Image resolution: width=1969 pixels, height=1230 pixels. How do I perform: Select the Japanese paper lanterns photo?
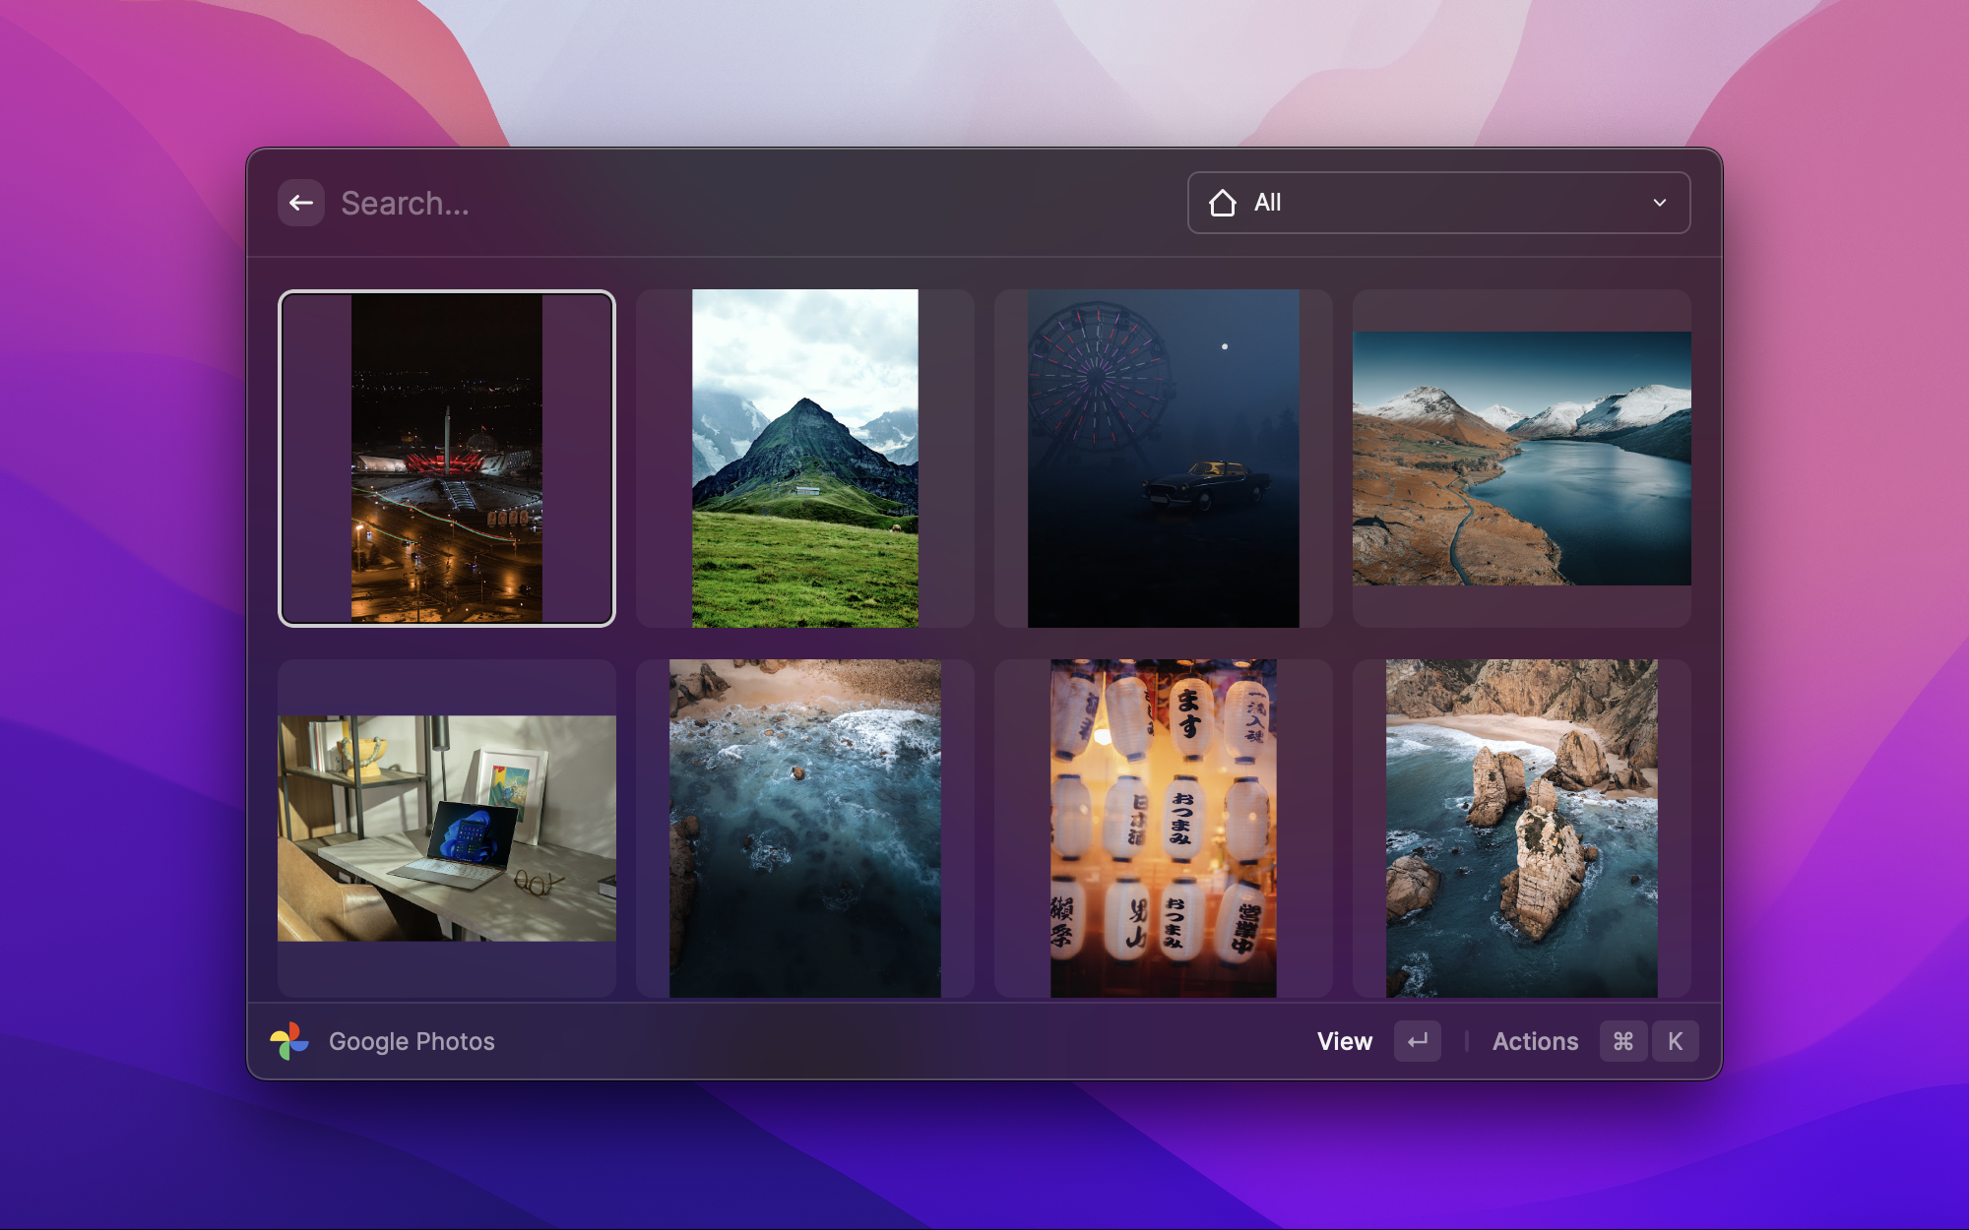coord(1163,829)
